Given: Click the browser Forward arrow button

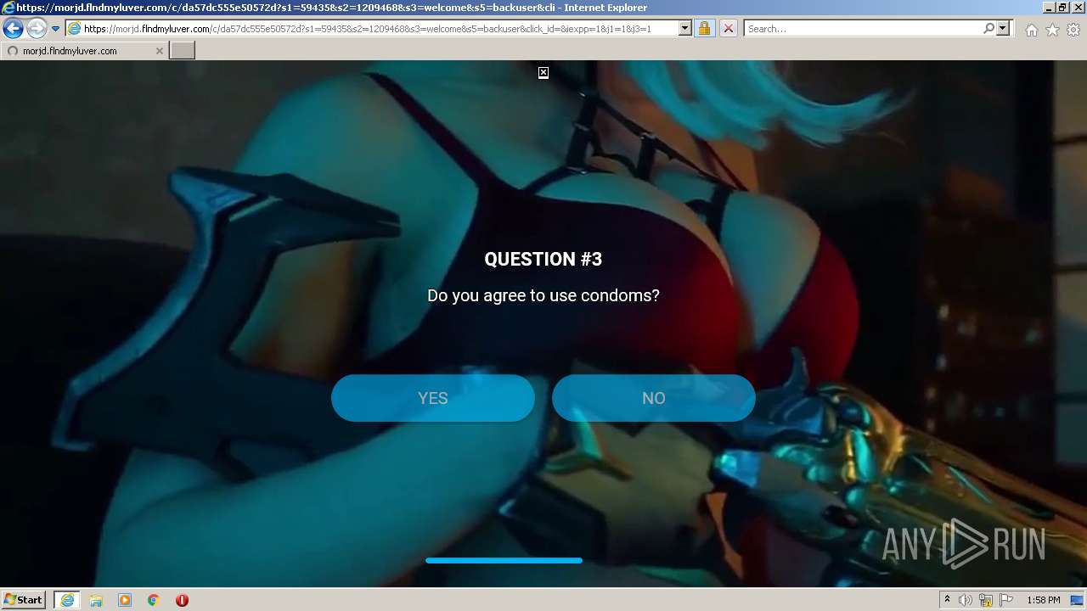Looking at the screenshot, I should [x=37, y=29].
